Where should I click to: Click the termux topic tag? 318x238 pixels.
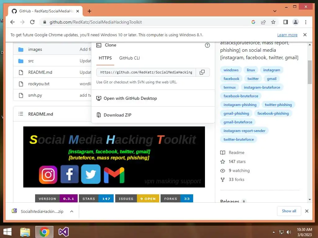229,87
